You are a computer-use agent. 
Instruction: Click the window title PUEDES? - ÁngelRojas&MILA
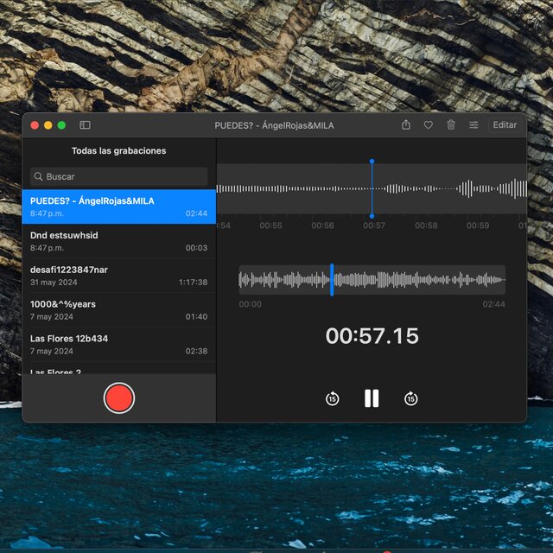pyautogui.click(x=274, y=125)
